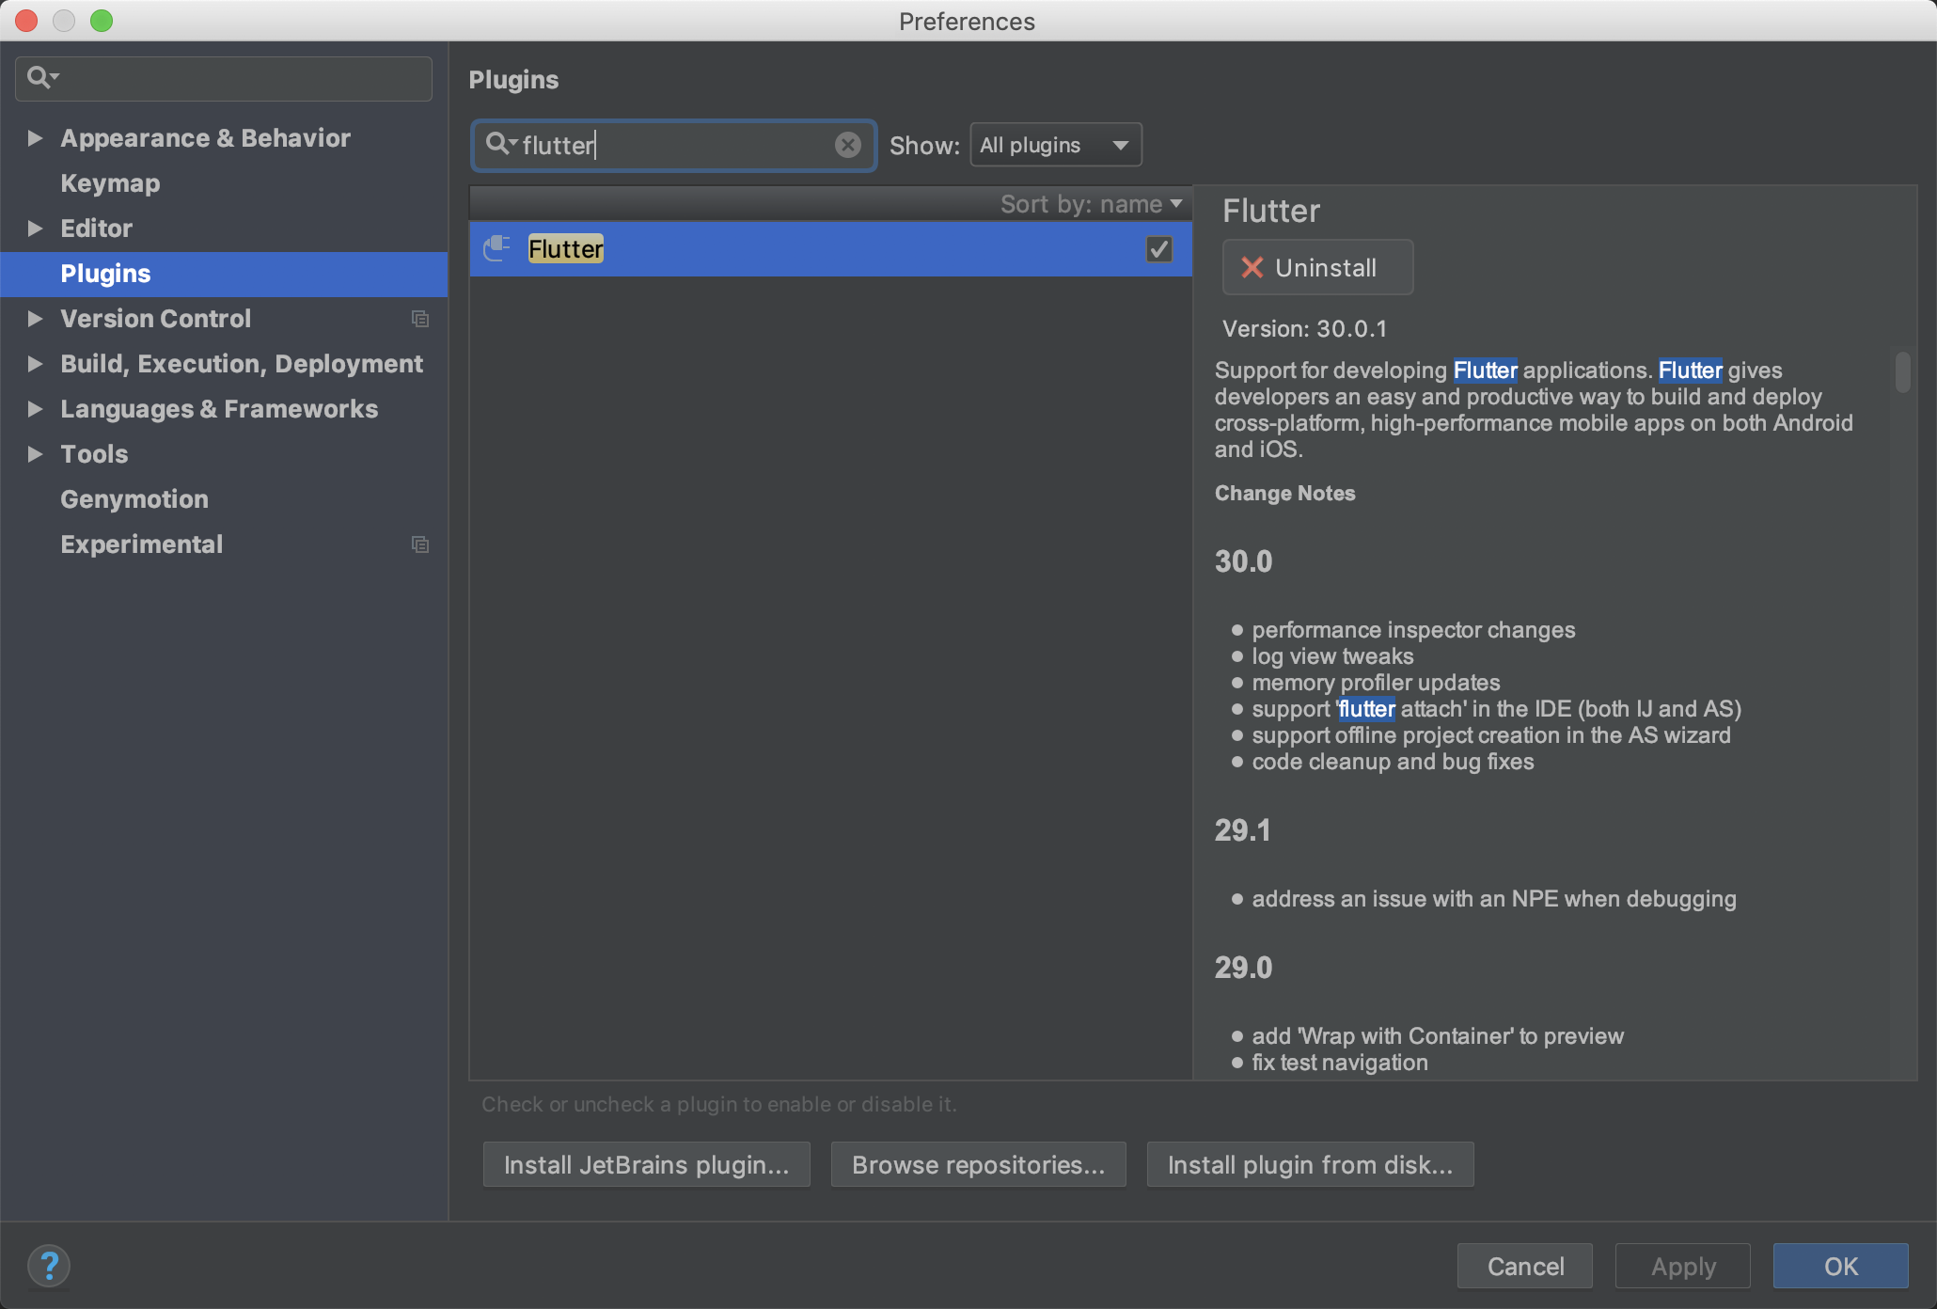This screenshot has width=1937, height=1309.
Task: Click Browse repositories button
Action: 978,1164
